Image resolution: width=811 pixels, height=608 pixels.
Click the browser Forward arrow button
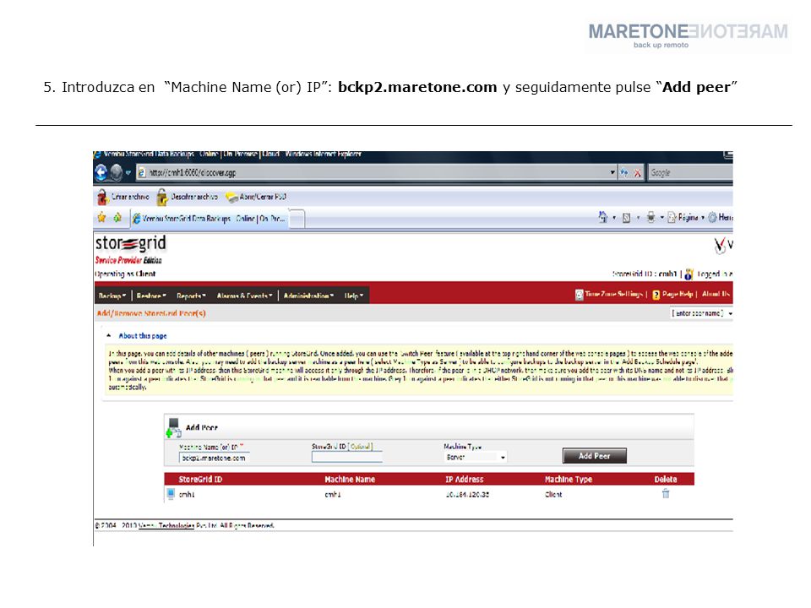[117, 172]
